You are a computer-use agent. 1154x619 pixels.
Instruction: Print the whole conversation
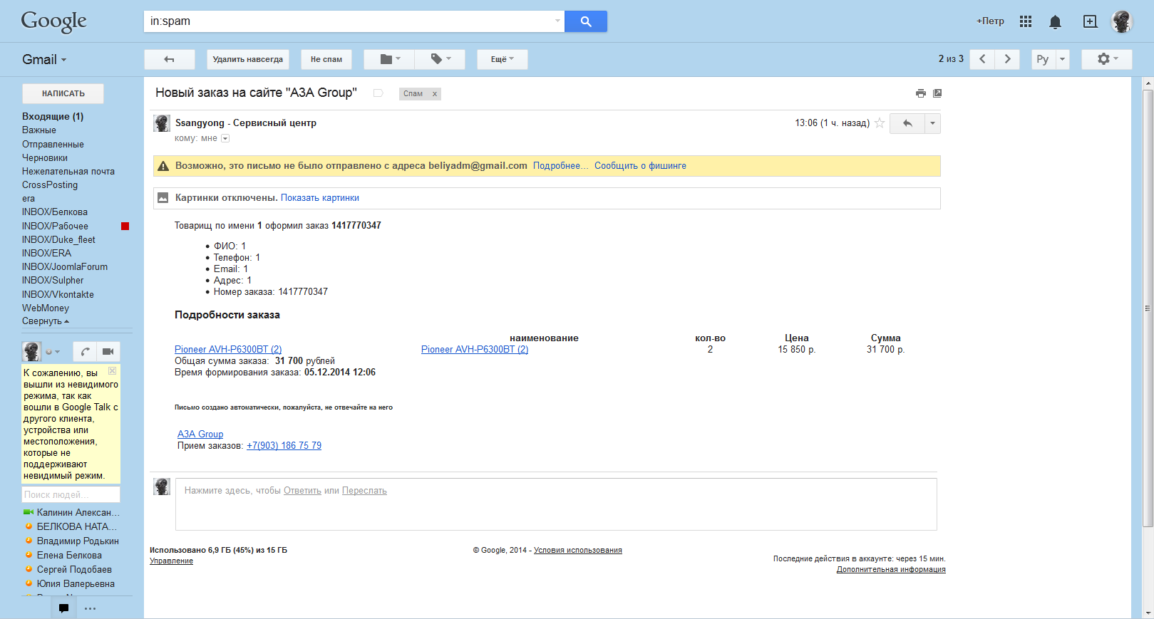pos(921,93)
